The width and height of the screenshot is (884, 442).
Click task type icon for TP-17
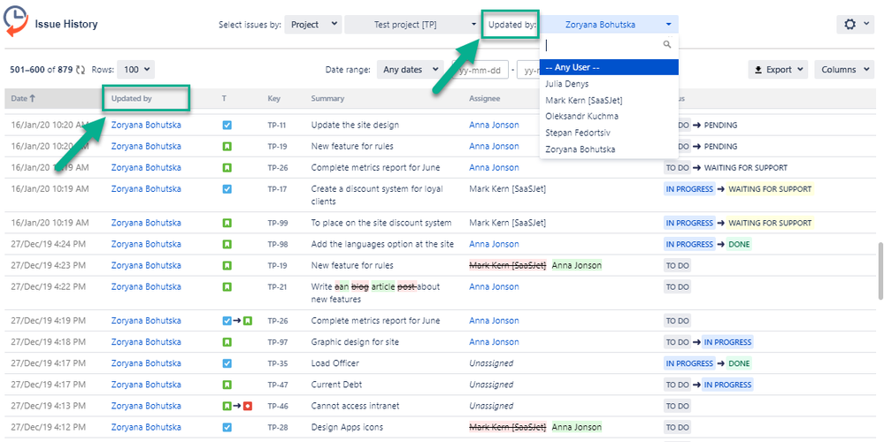227,189
